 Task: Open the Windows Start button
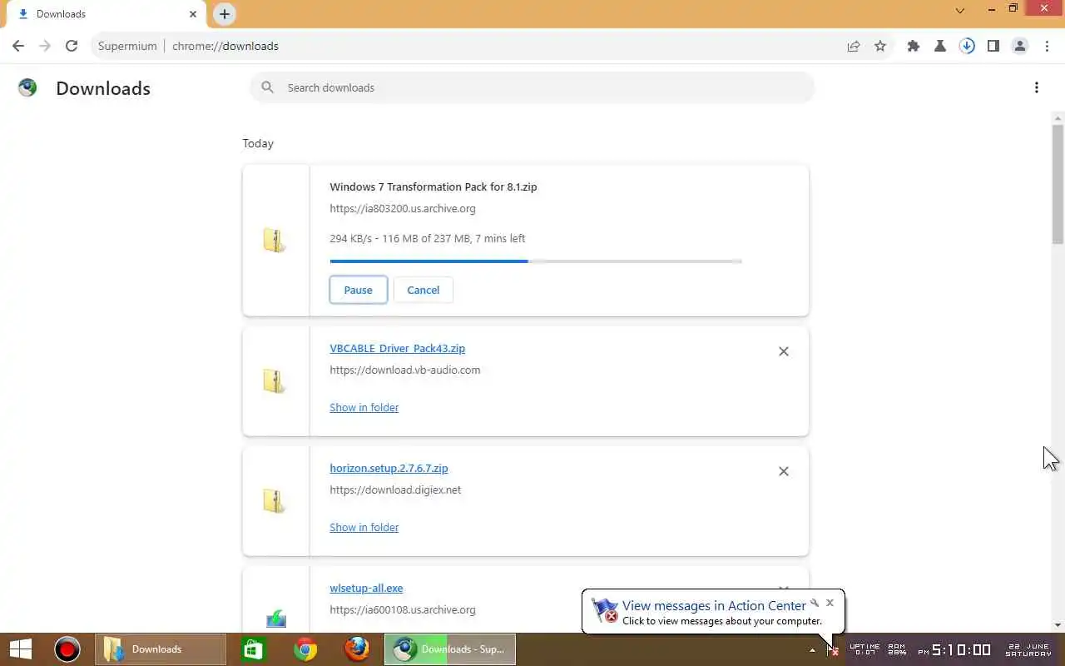(21, 649)
